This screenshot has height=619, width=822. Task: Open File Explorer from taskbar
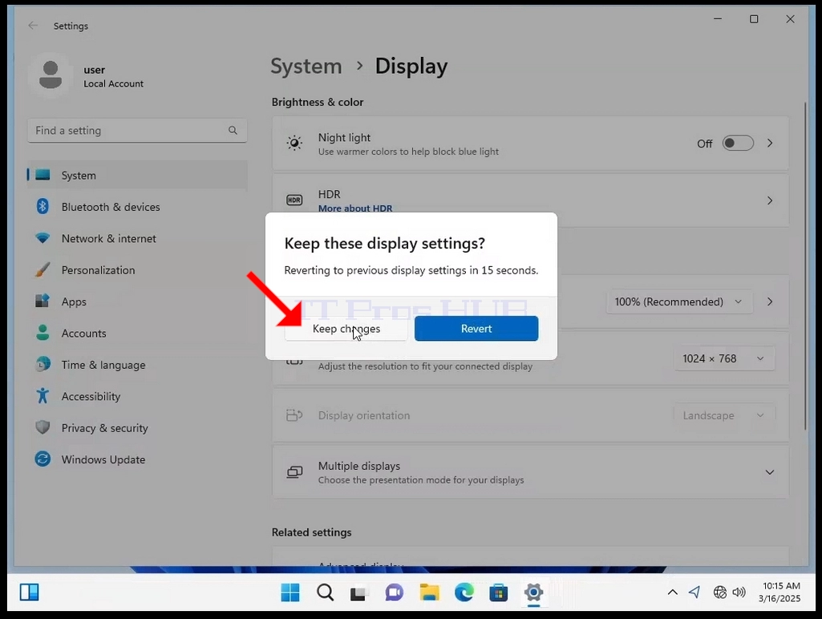(429, 593)
